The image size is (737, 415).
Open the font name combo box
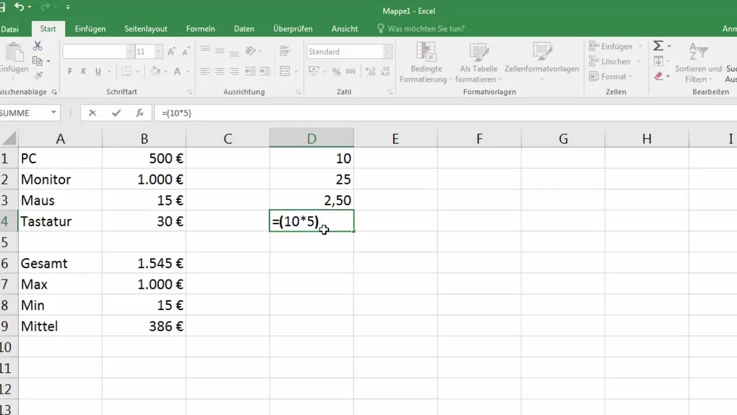pyautogui.click(x=98, y=52)
